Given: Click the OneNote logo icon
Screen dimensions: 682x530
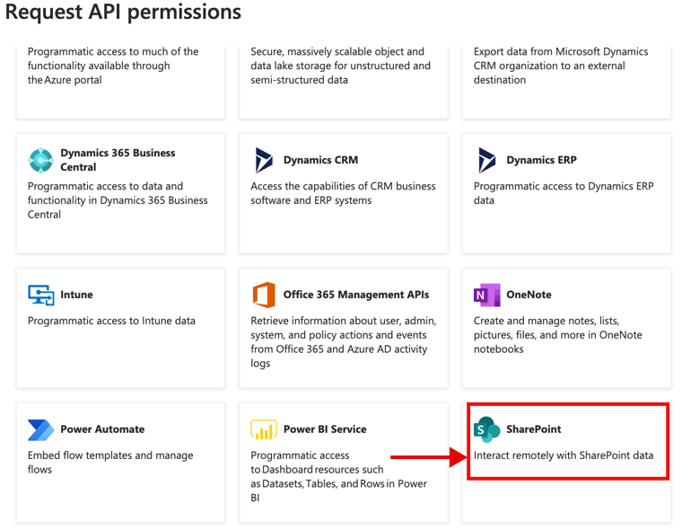Looking at the screenshot, I should click(486, 295).
